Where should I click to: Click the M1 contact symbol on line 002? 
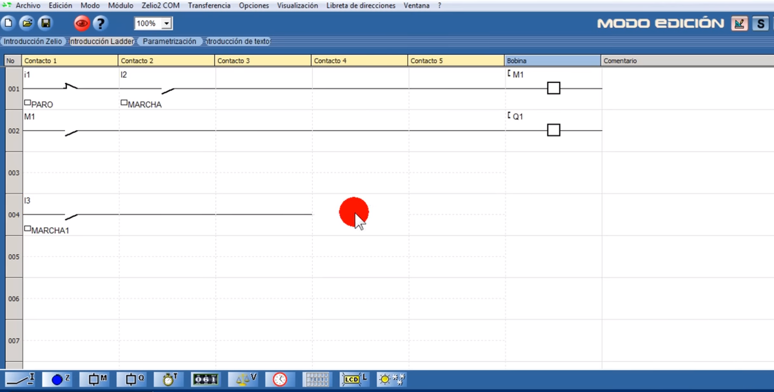coord(71,132)
